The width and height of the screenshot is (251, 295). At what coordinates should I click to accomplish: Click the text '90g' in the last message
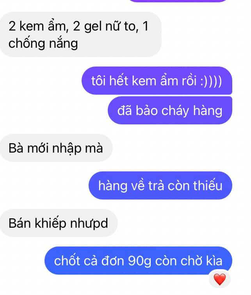[x=139, y=261]
